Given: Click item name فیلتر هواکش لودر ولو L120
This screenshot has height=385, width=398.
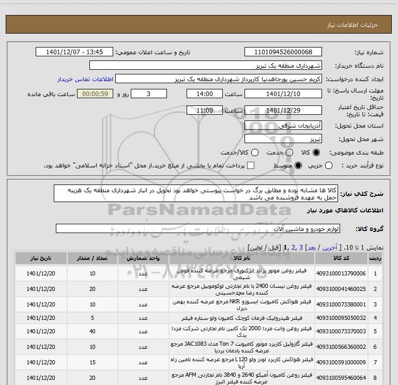Looking at the screenshot, I should click(242, 362).
